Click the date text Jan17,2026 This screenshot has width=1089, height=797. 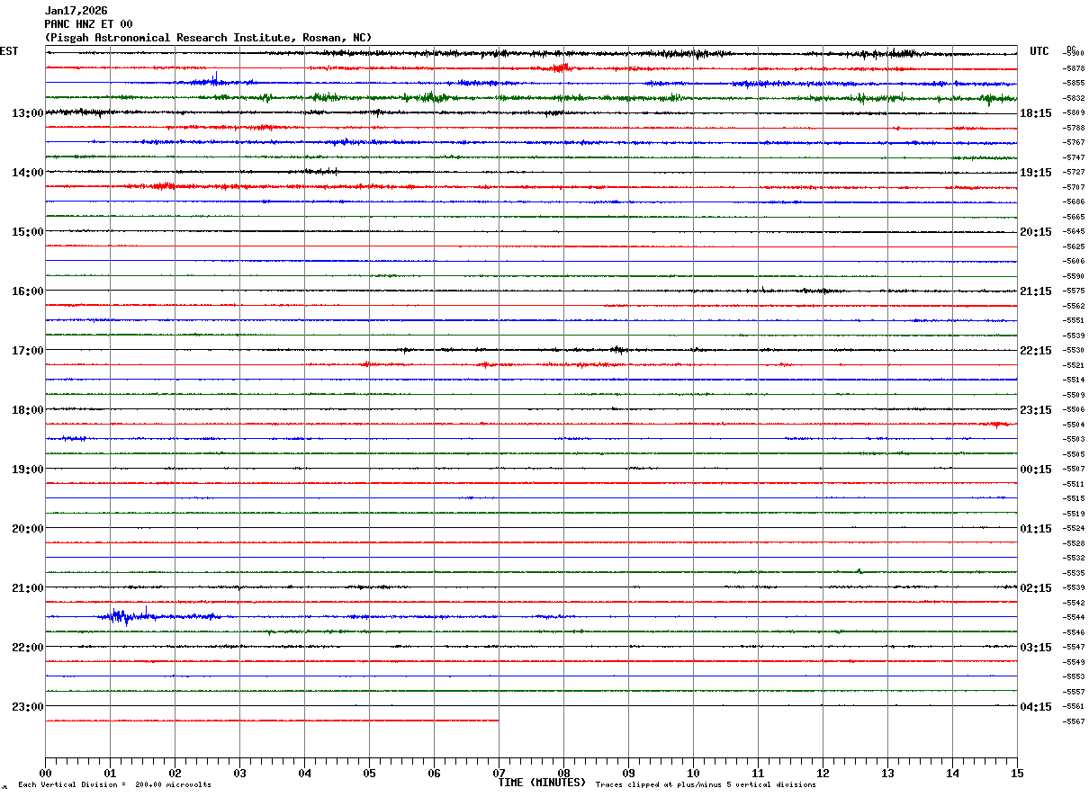pyautogui.click(x=76, y=11)
